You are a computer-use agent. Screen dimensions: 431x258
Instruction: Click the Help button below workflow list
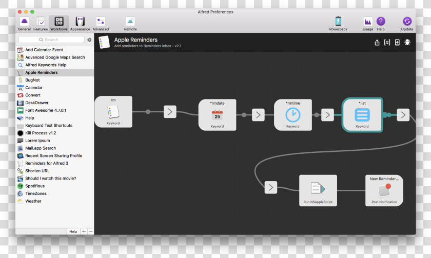73,231
